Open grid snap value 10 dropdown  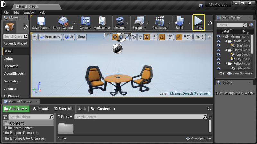pyautogui.click(x=154, y=37)
